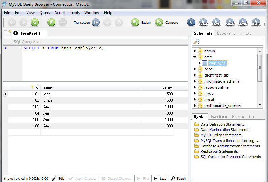
Task: Click the commit transaction checkmark icon
Action: click(107, 22)
